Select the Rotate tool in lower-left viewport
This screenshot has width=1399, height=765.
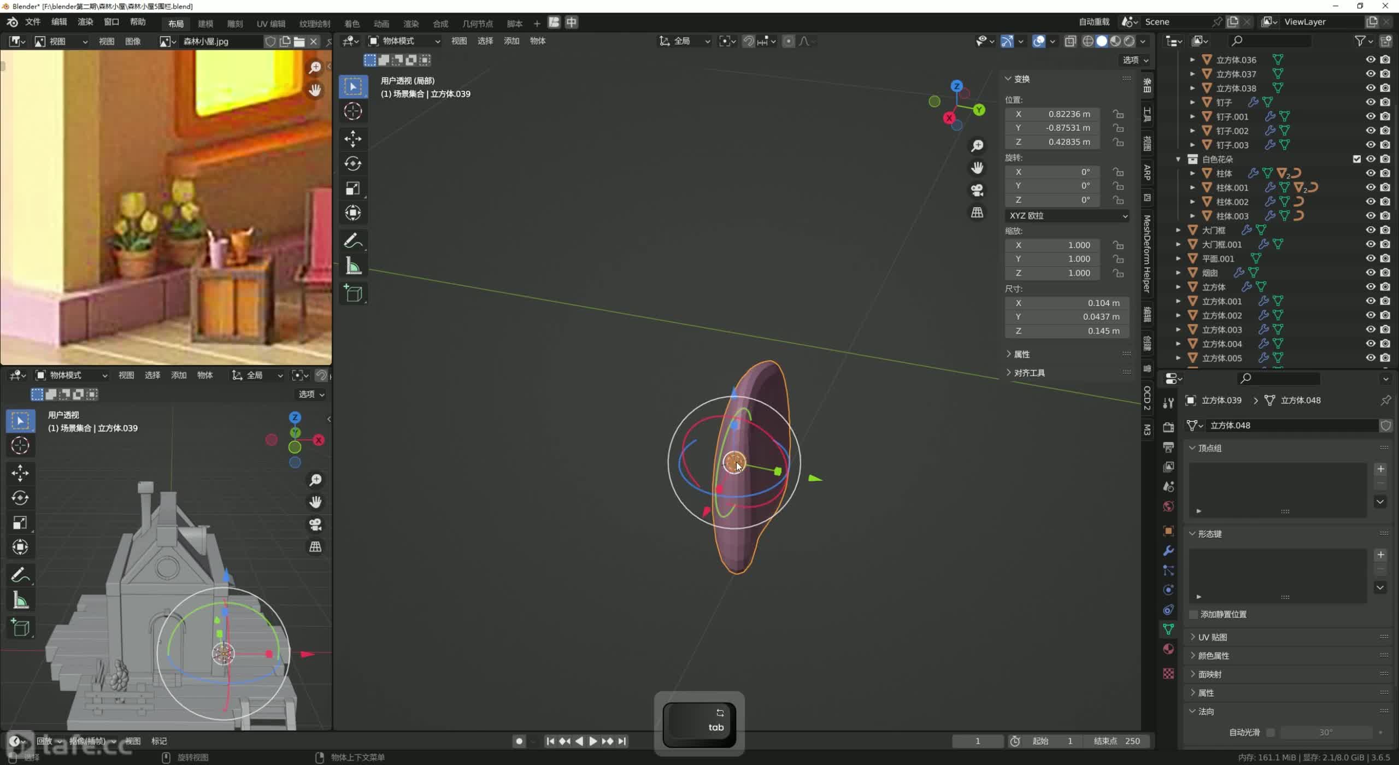[20, 498]
